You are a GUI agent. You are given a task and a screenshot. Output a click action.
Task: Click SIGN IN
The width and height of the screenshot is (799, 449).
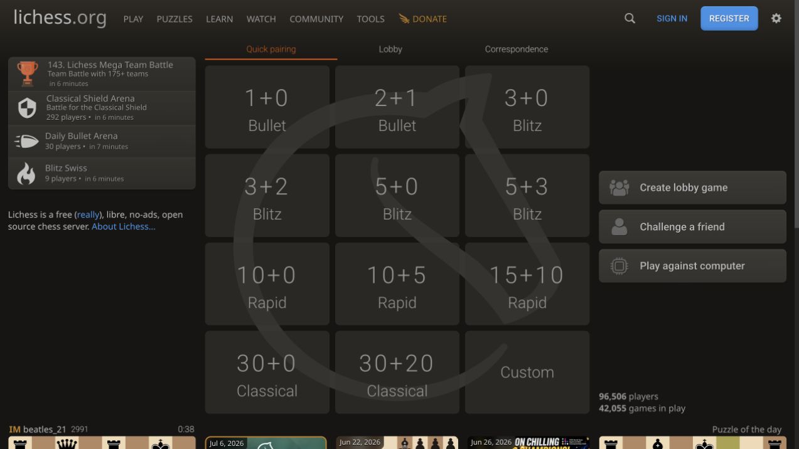click(672, 18)
